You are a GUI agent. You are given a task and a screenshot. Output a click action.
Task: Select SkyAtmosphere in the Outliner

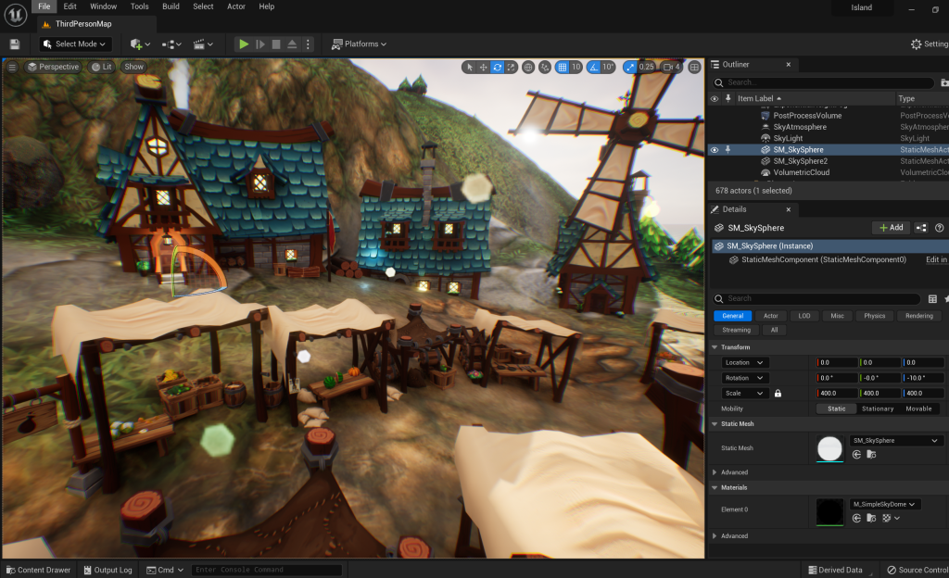pos(800,127)
